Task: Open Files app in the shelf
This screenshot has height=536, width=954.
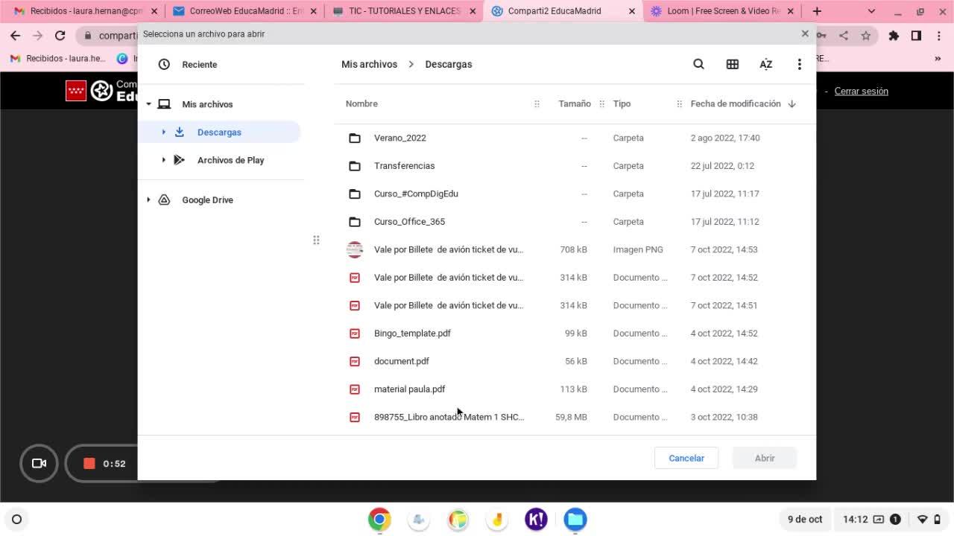Action: pyautogui.click(x=575, y=519)
